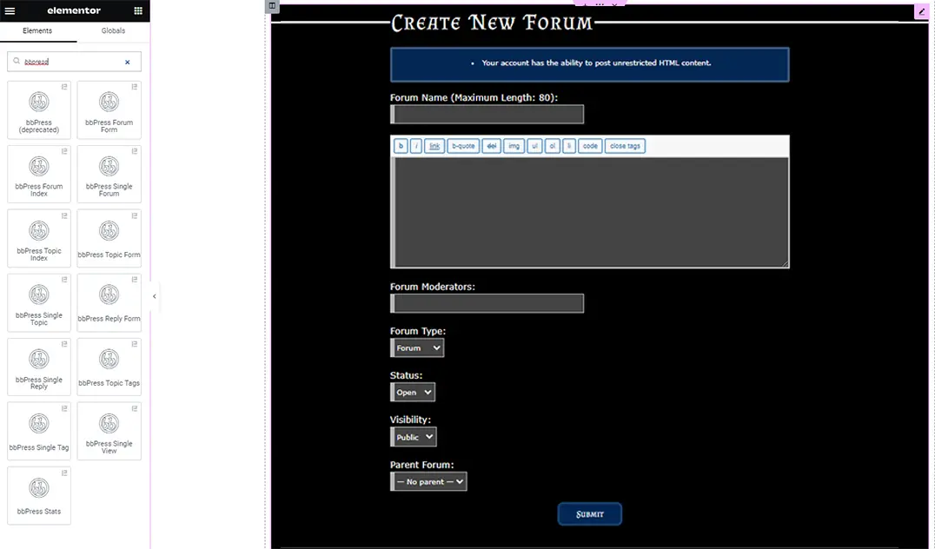This screenshot has width=935, height=549.
Task: Click the del strikethrough editor button
Action: point(491,146)
